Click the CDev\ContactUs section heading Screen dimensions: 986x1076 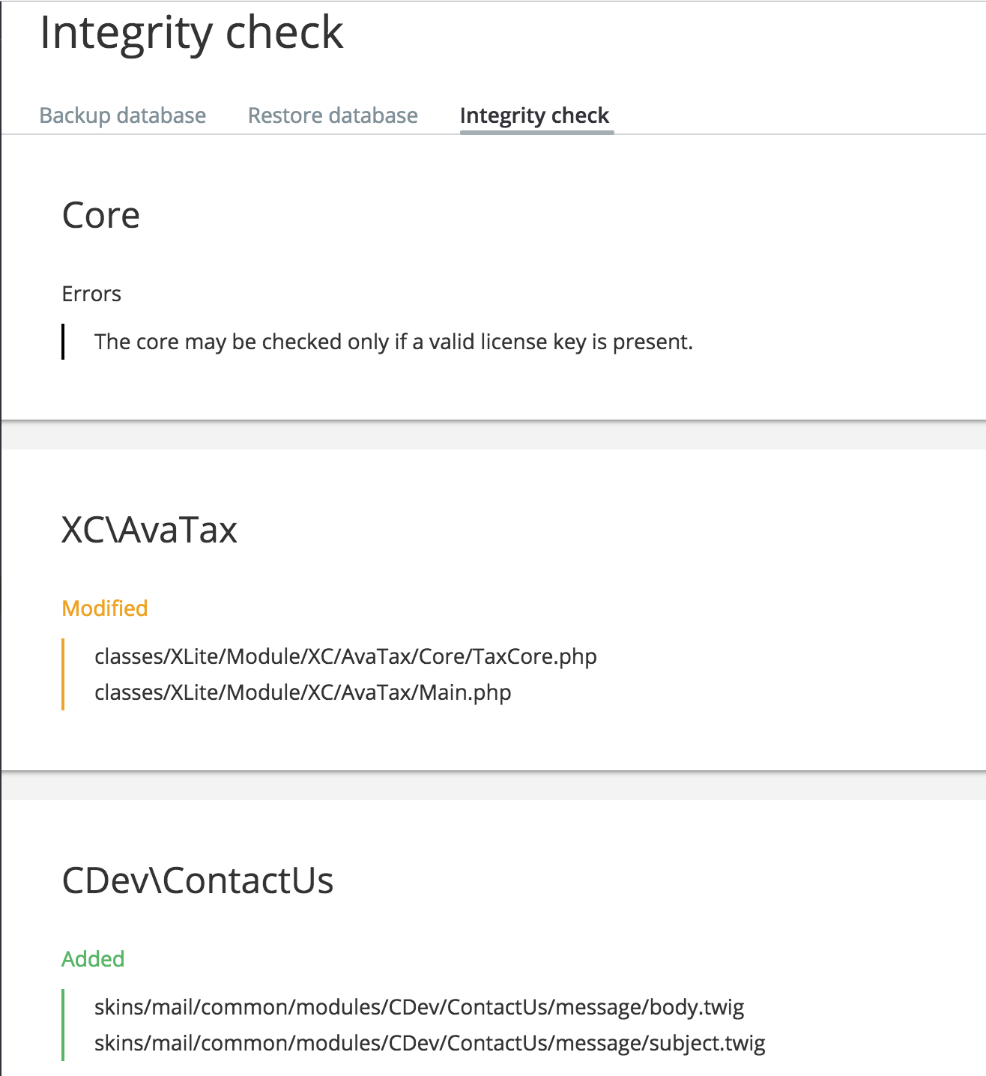[198, 880]
